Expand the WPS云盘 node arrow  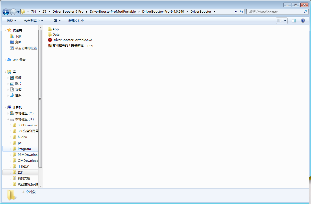pos(5,60)
